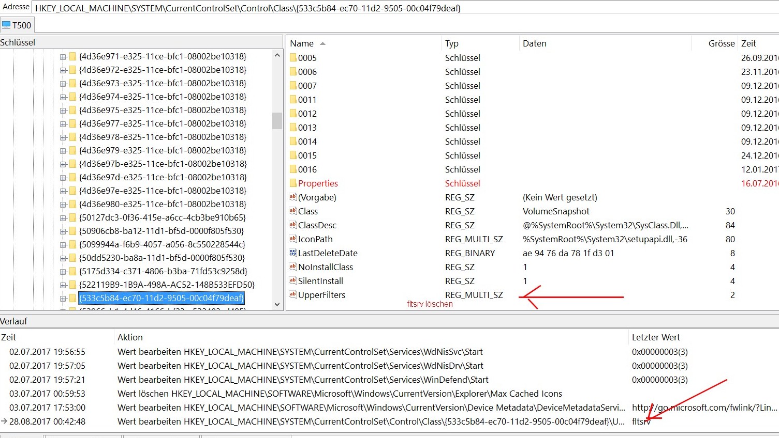The image size is (779, 438).
Task: Select history entry 02.07.2017 19:56:55 WdNisSvc
Action: 389,352
